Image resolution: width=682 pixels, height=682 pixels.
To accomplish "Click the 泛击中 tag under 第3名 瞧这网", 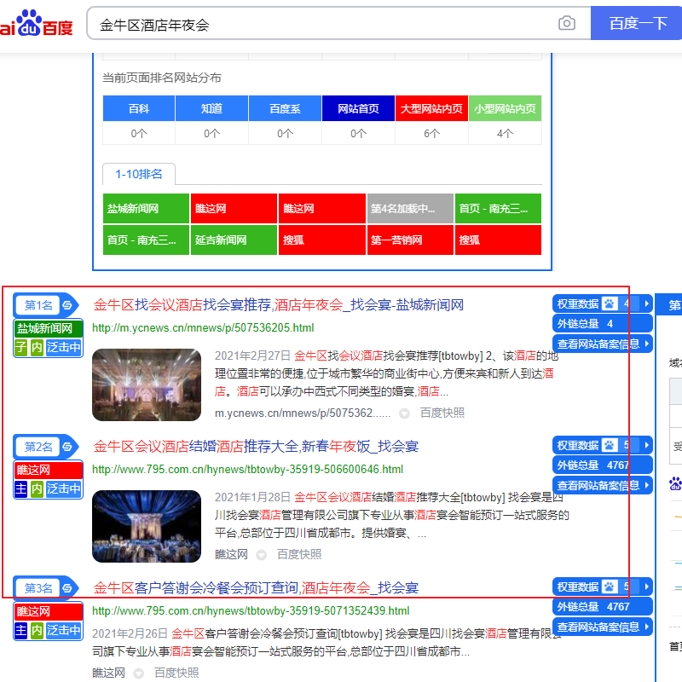I will click(x=64, y=630).
